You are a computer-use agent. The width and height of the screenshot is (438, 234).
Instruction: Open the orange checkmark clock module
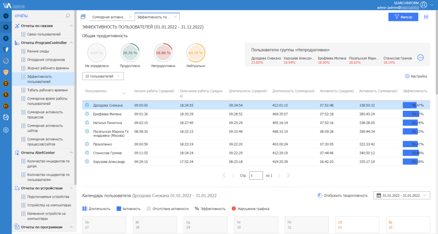(x=6, y=61)
